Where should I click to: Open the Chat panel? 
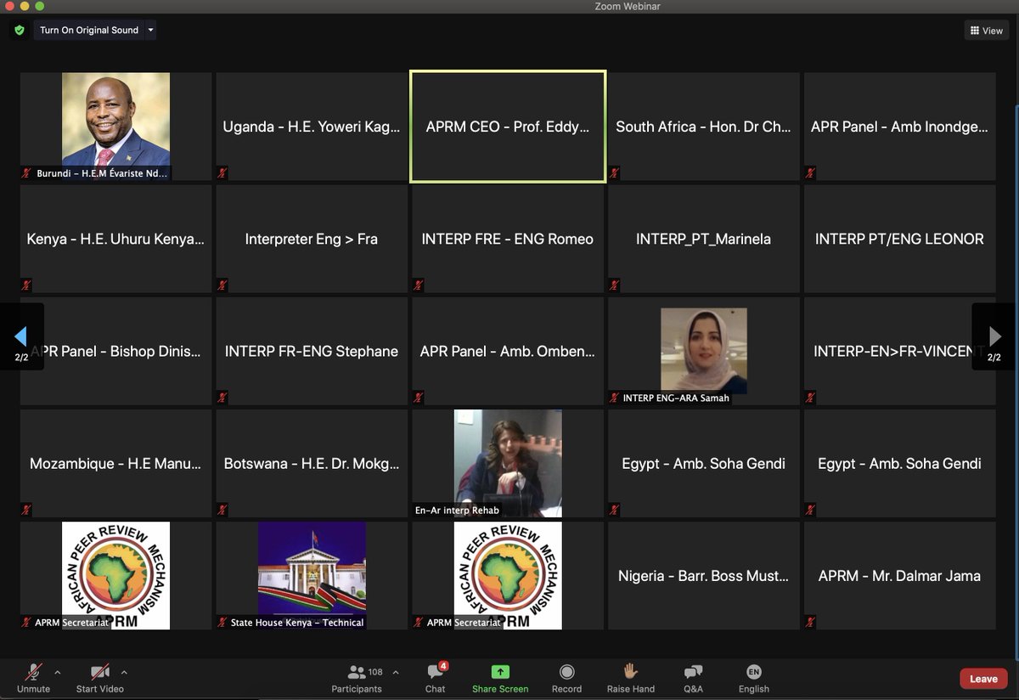pyautogui.click(x=436, y=678)
